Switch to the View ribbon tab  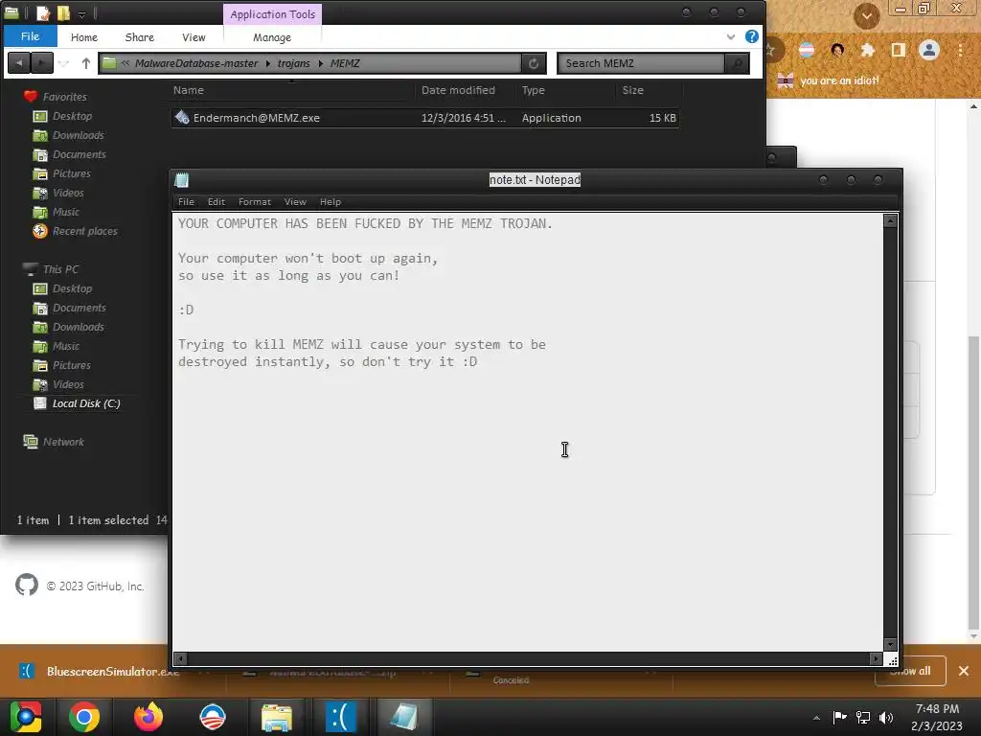[194, 37]
